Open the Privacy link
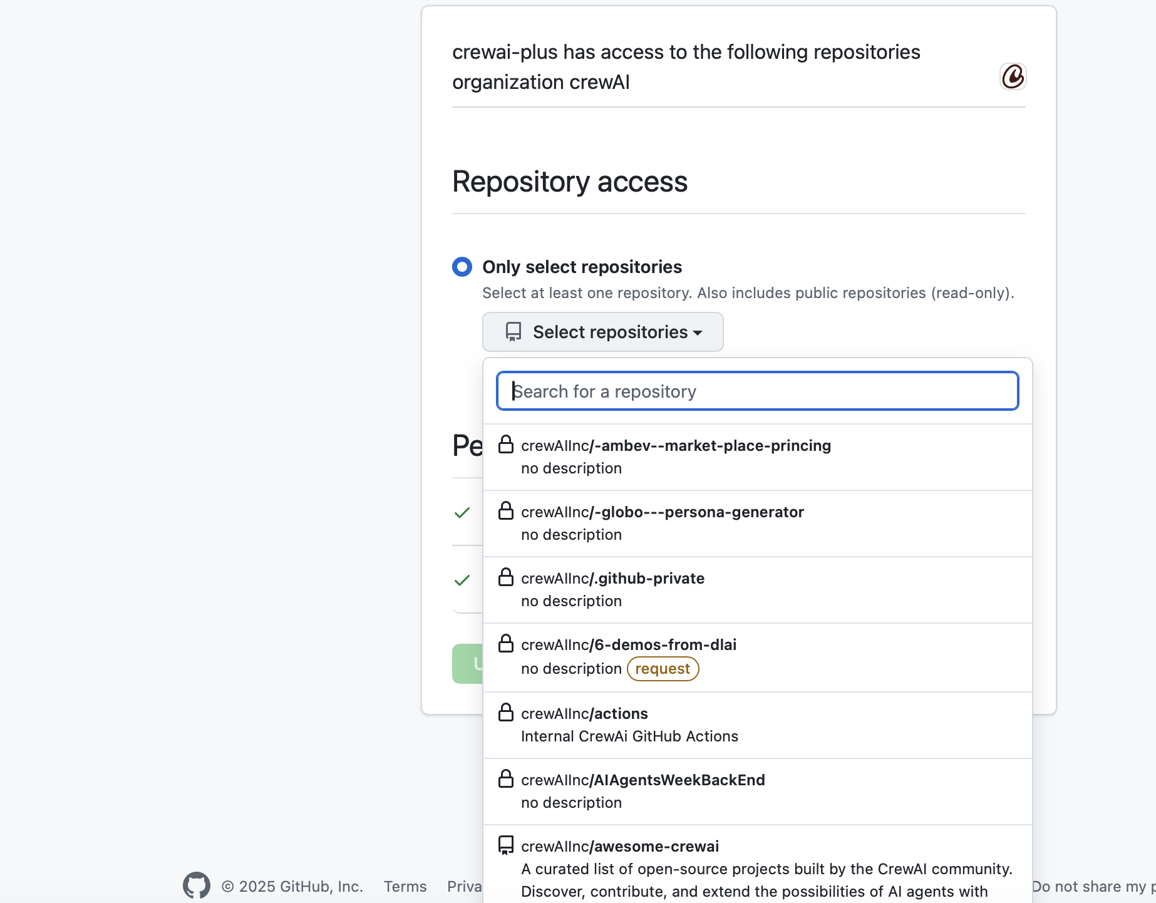 [465, 886]
